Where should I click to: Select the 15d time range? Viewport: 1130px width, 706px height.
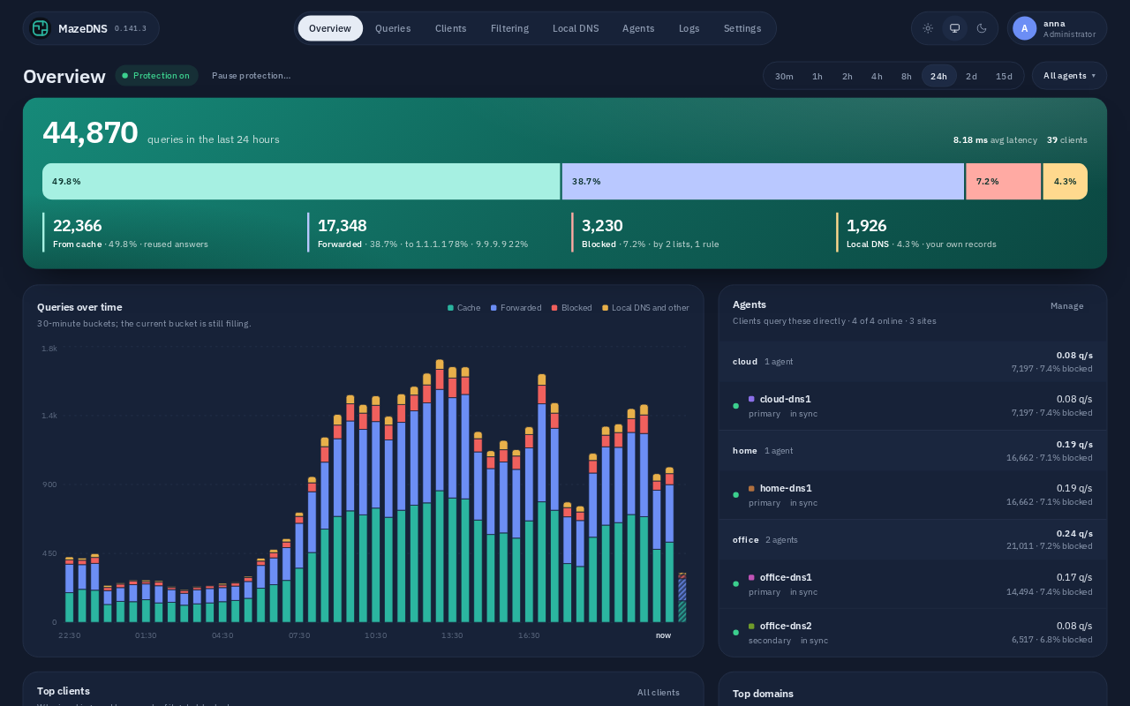(1004, 76)
